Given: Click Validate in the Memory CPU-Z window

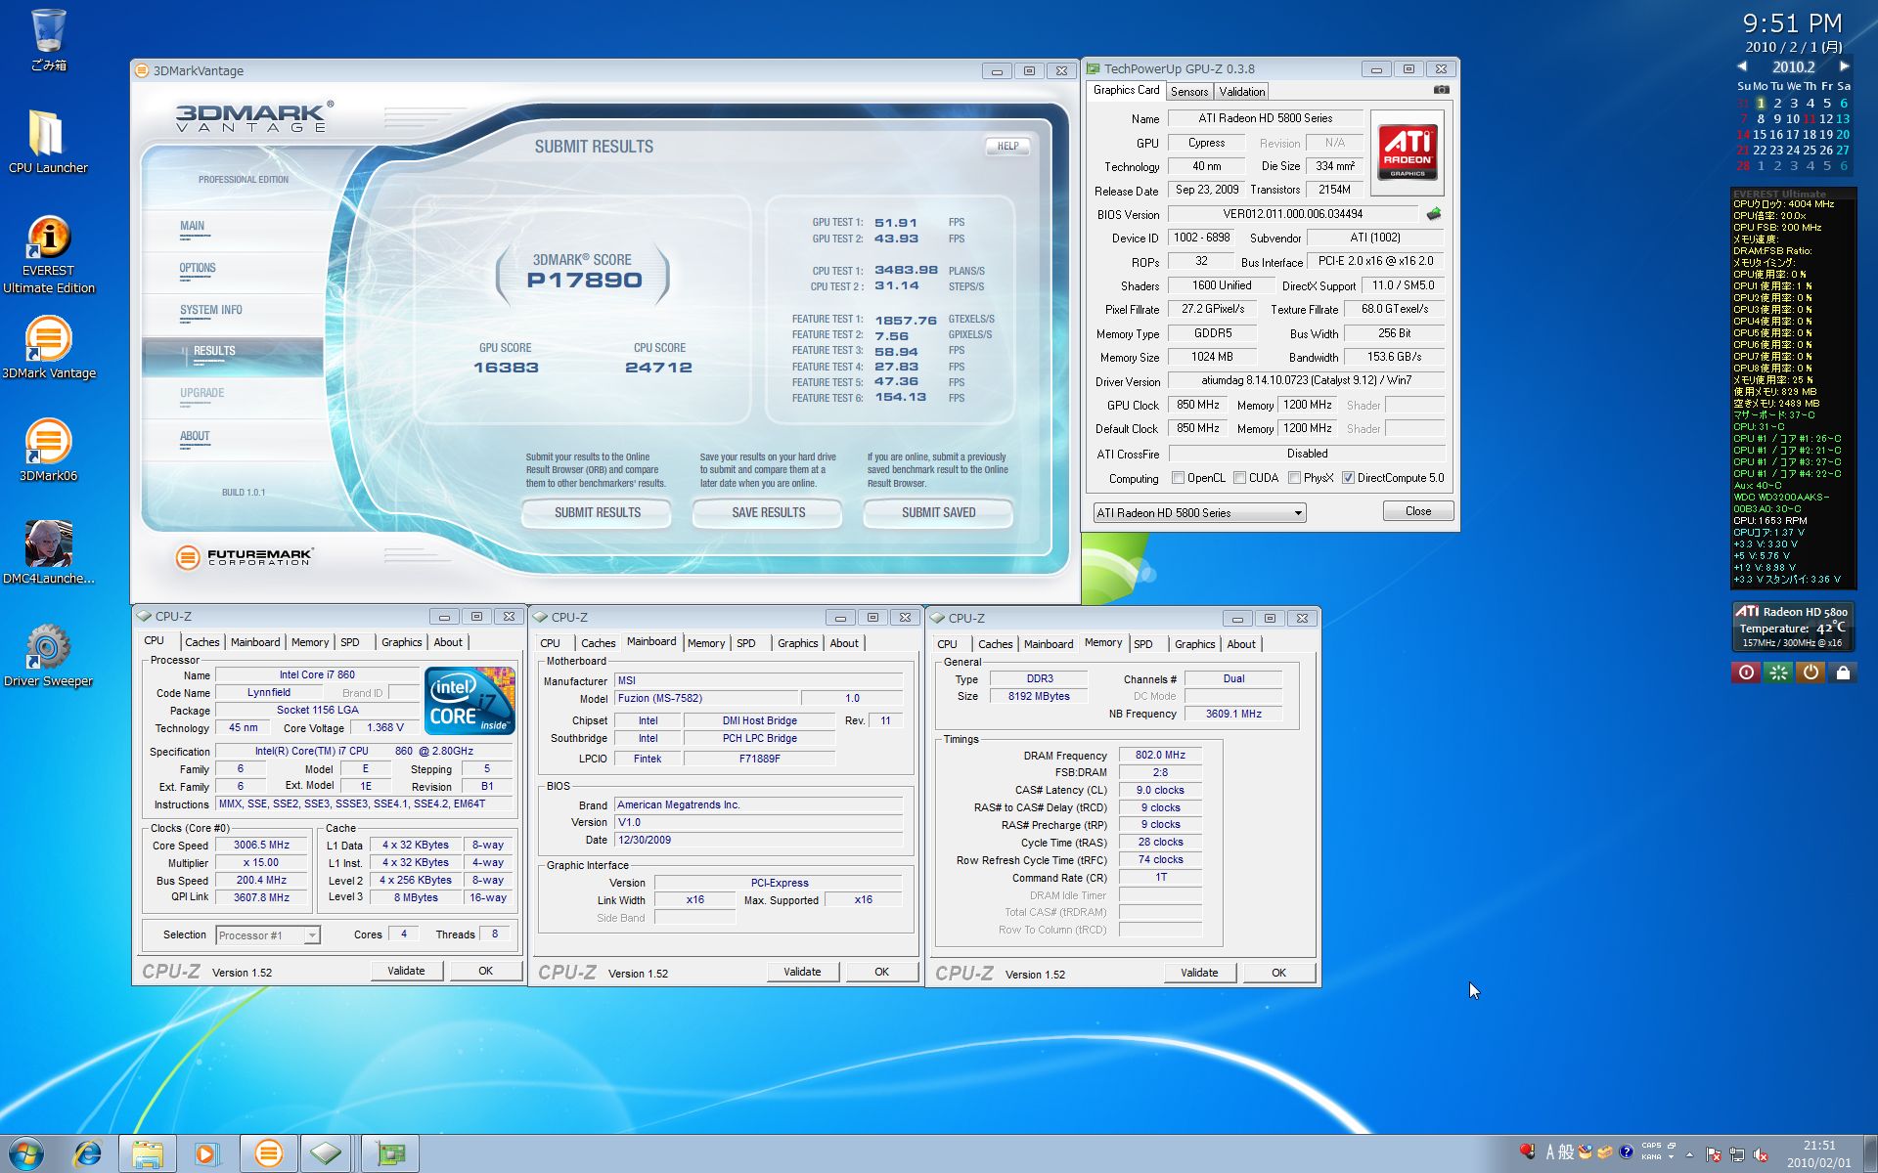Looking at the screenshot, I should click(1199, 973).
